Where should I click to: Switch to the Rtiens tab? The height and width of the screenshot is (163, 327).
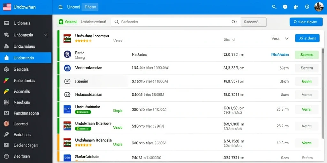tap(90, 7)
